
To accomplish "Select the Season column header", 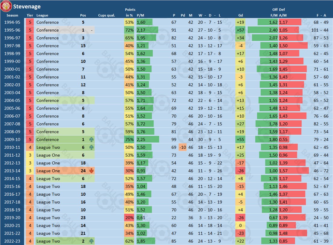I will point(12,15).
